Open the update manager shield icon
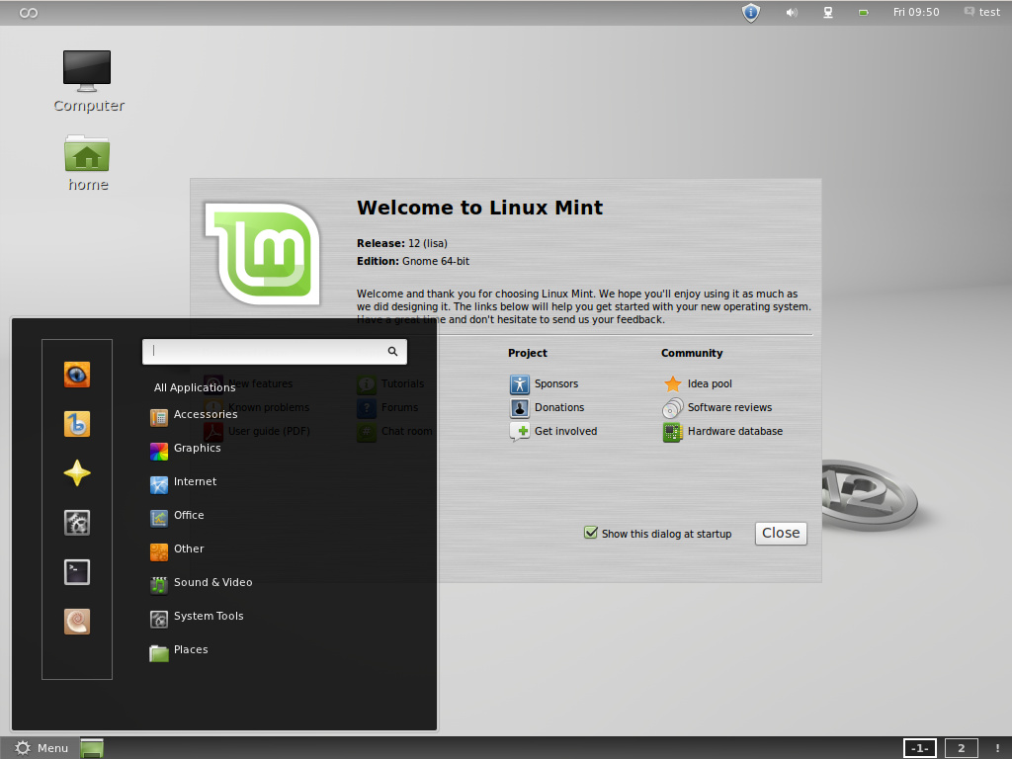Screen dimensions: 1012x759 pyautogui.click(x=751, y=12)
